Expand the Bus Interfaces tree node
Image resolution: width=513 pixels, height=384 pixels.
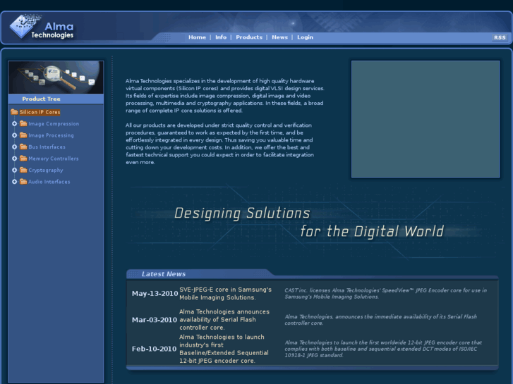14,147
